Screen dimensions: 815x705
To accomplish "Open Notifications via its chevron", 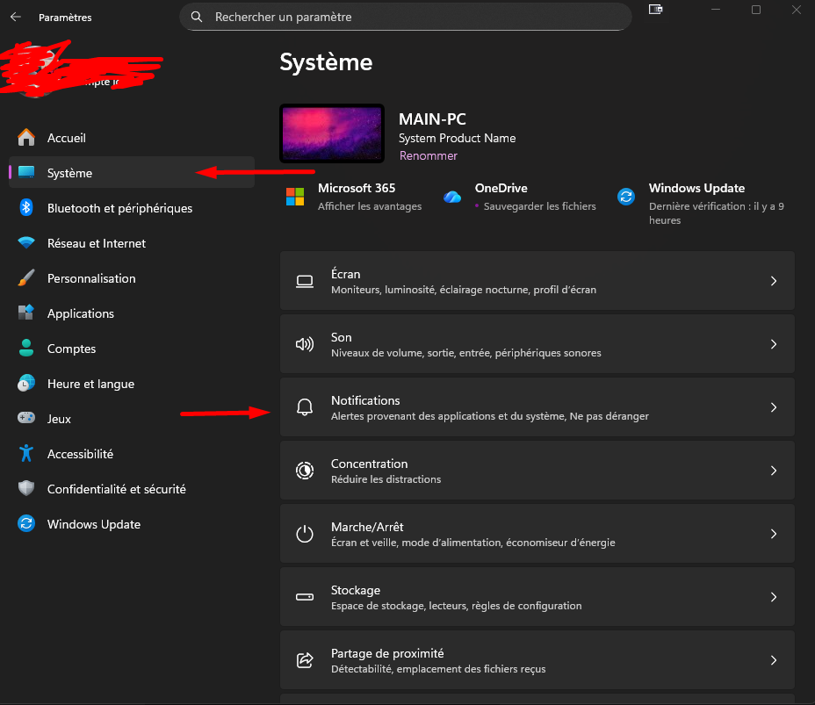I will pyautogui.click(x=774, y=407).
